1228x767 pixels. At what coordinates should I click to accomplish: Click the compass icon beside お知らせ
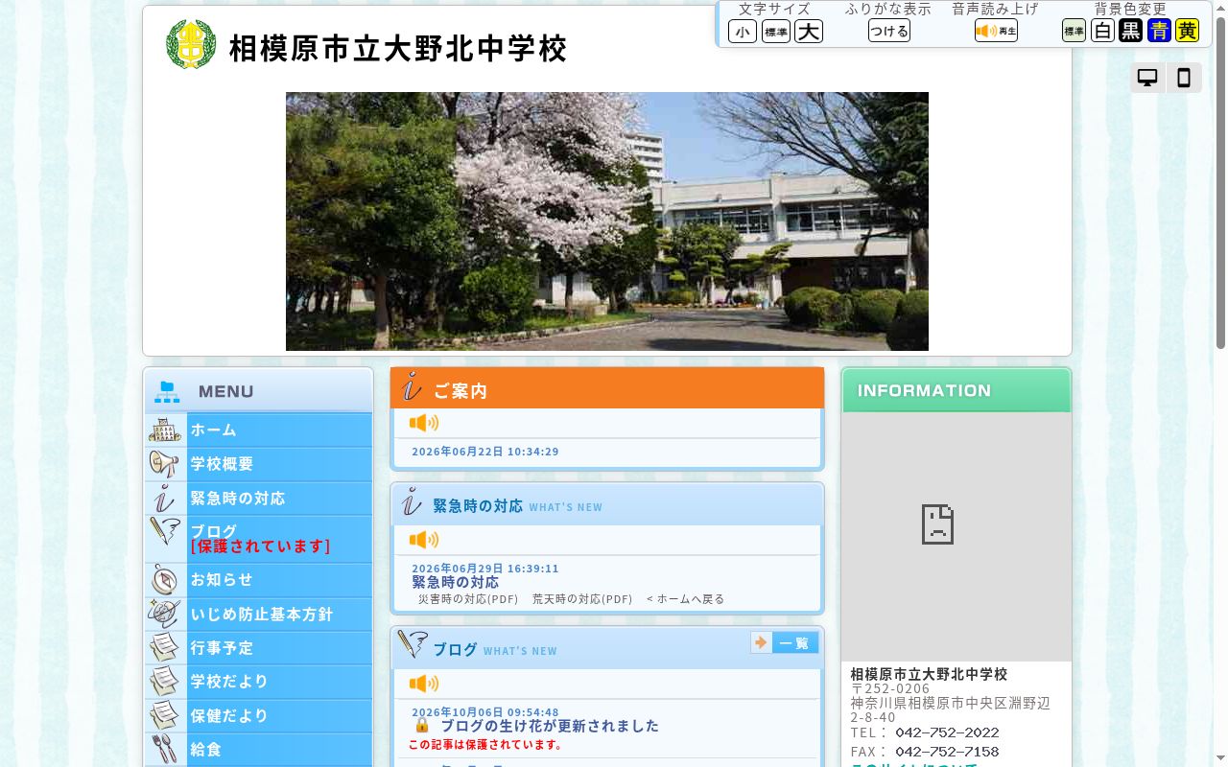pyautogui.click(x=165, y=580)
